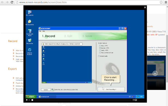Play the video in the player bar
The image size is (168, 106).
click(x=27, y=100)
